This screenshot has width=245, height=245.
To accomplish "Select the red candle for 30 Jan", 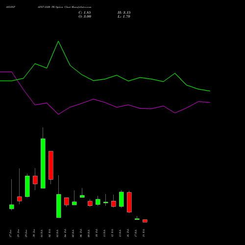I will tap(35, 180).
